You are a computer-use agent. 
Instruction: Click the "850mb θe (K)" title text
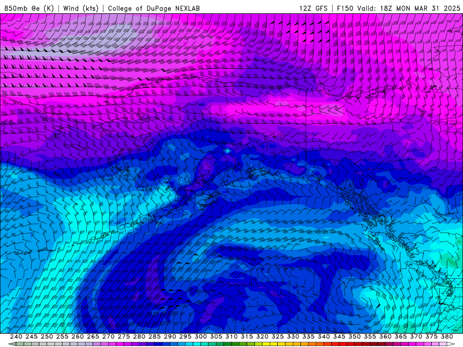tap(29, 8)
